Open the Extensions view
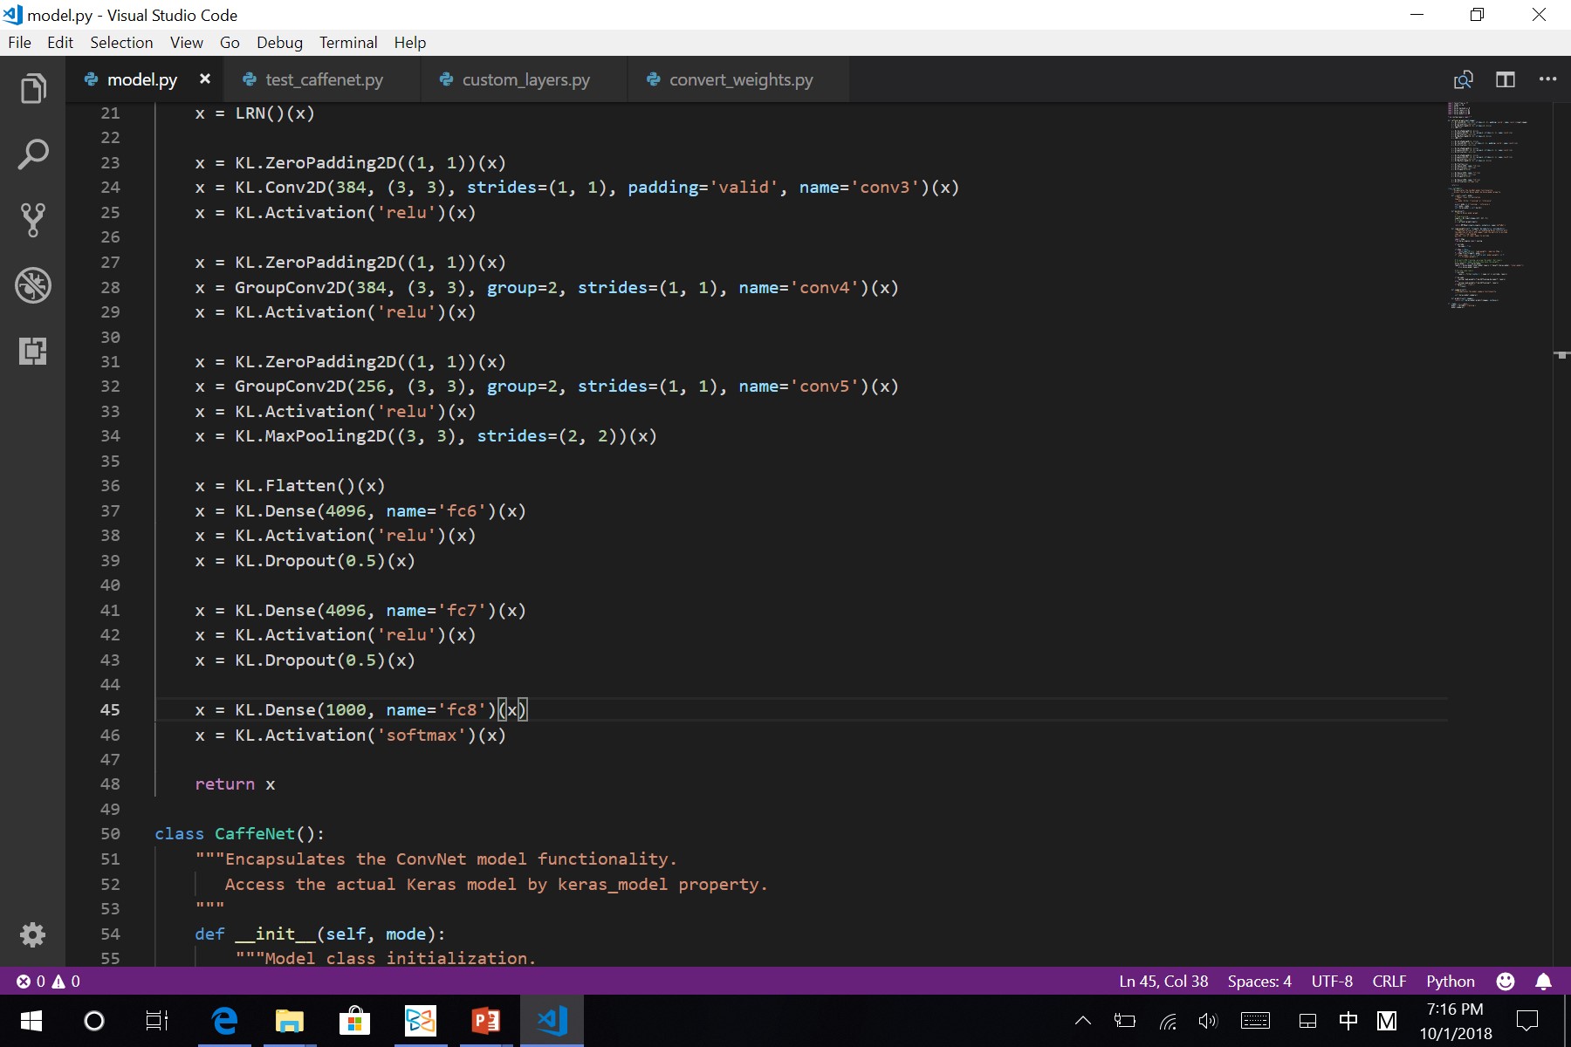 pyautogui.click(x=33, y=351)
